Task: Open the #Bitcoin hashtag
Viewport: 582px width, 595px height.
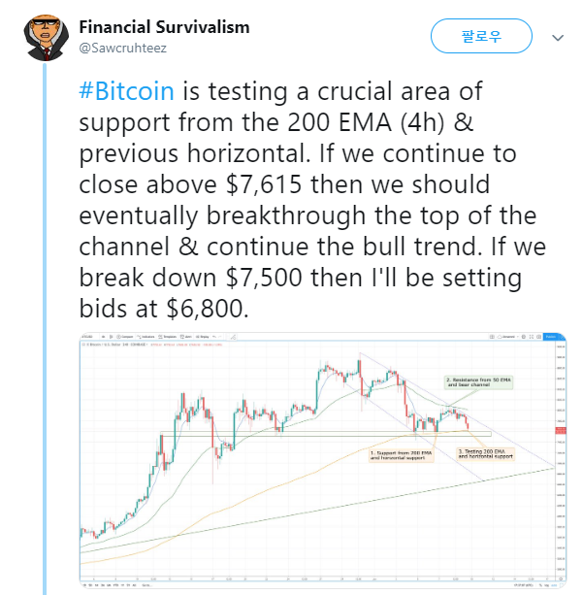Action: point(126,91)
